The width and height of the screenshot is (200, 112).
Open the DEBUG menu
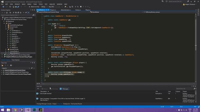coord(29,4)
